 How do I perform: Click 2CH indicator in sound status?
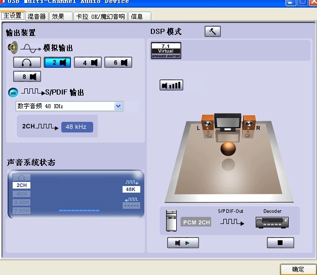[21, 185]
